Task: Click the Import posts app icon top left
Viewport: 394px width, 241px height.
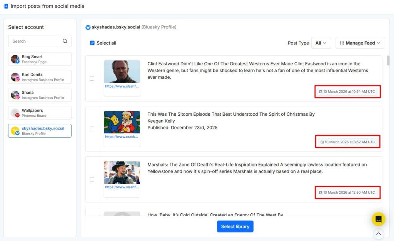Action: click(5, 6)
